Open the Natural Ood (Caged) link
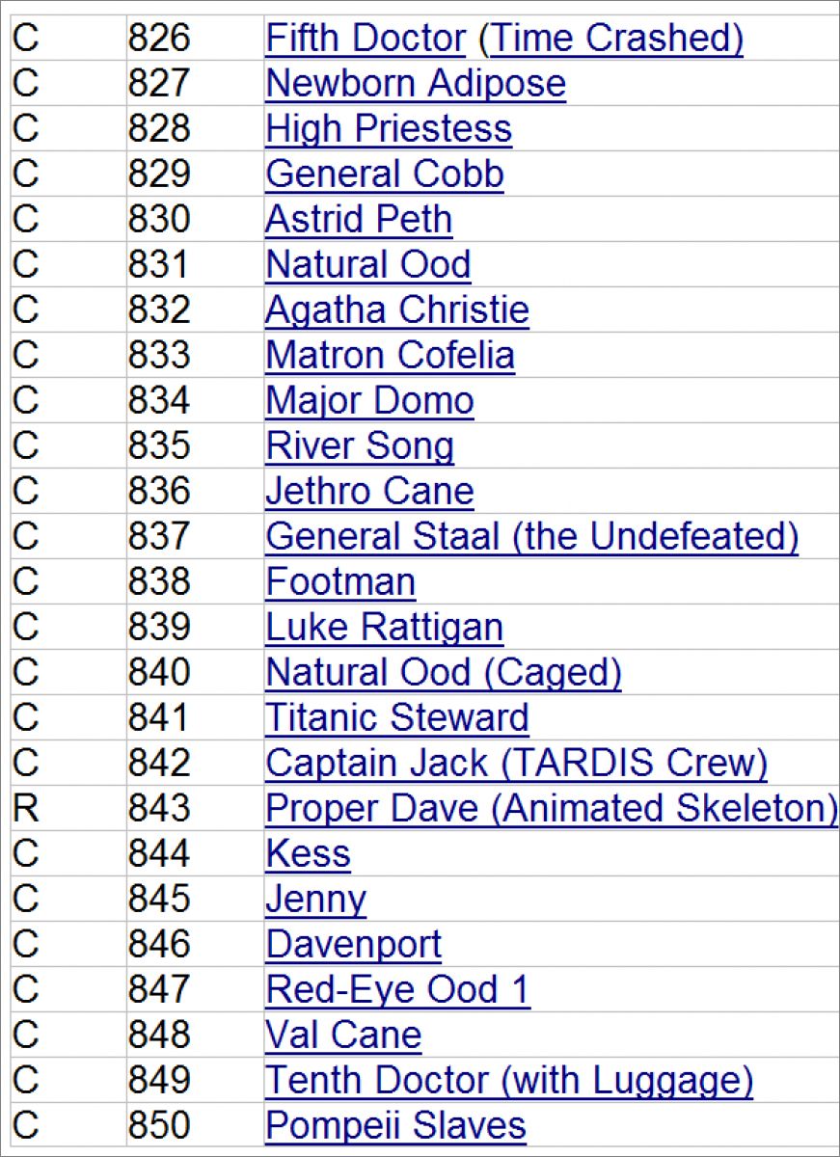Screen dimensions: 840x1157 coord(443,673)
